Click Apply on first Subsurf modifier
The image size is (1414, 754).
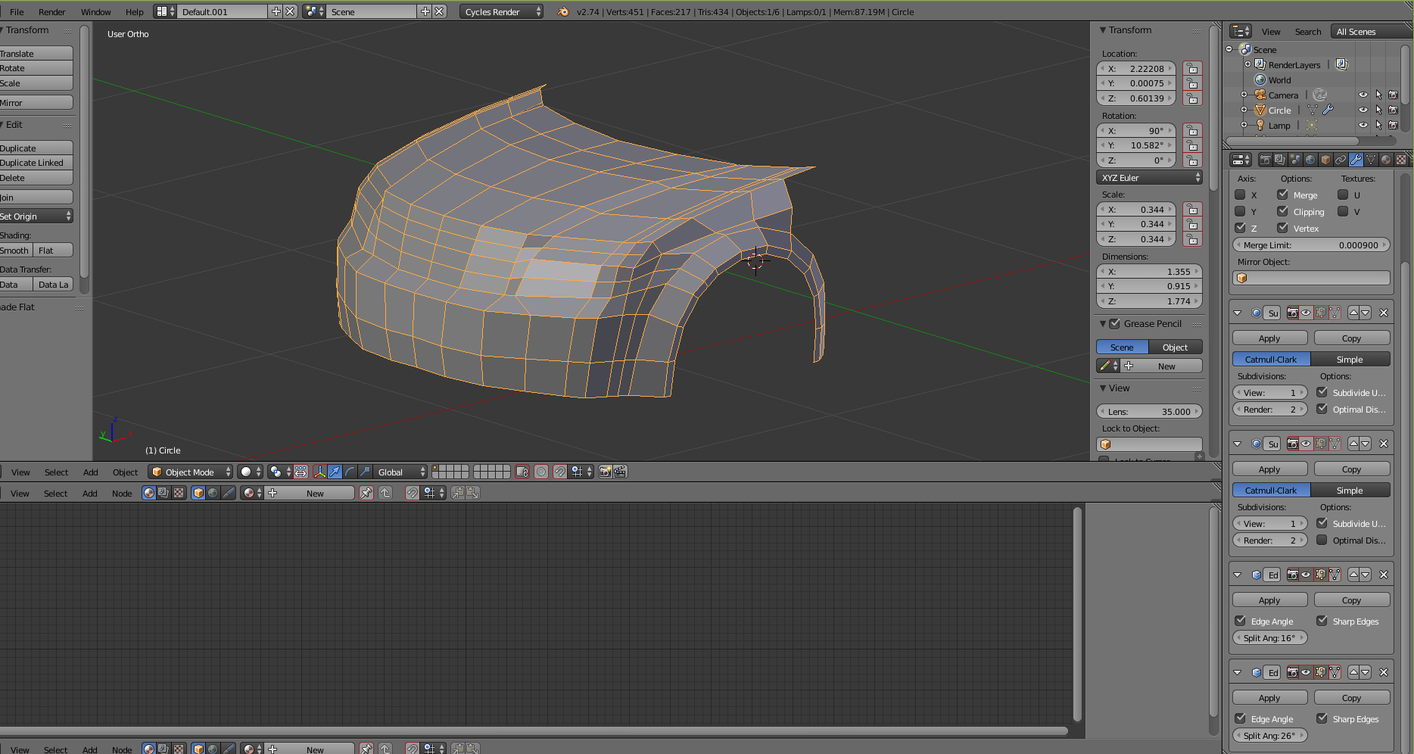(1269, 338)
